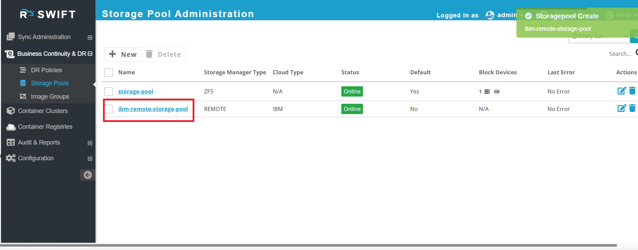
Task: Sort by Status column header
Action: pyautogui.click(x=350, y=72)
